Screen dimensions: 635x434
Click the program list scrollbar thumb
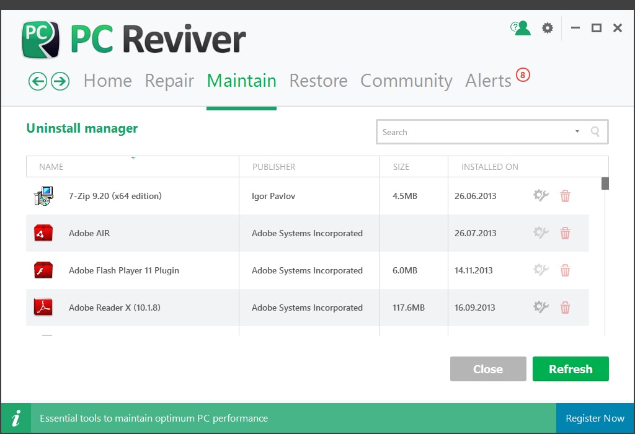pos(605,184)
